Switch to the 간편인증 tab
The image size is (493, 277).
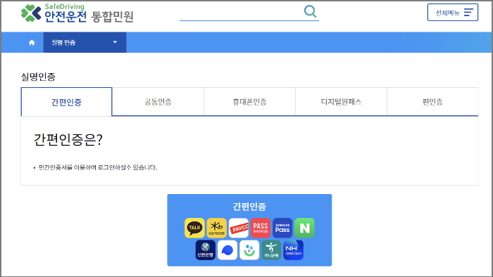click(x=66, y=102)
